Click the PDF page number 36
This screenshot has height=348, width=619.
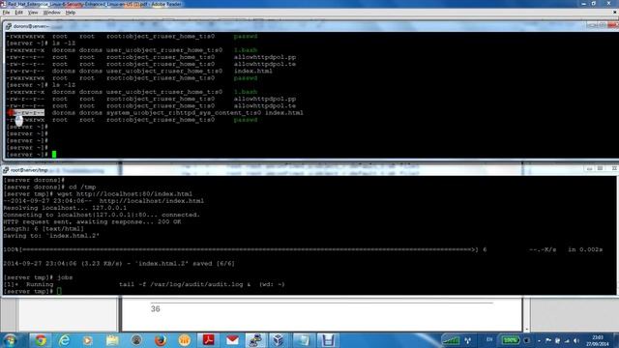point(156,309)
